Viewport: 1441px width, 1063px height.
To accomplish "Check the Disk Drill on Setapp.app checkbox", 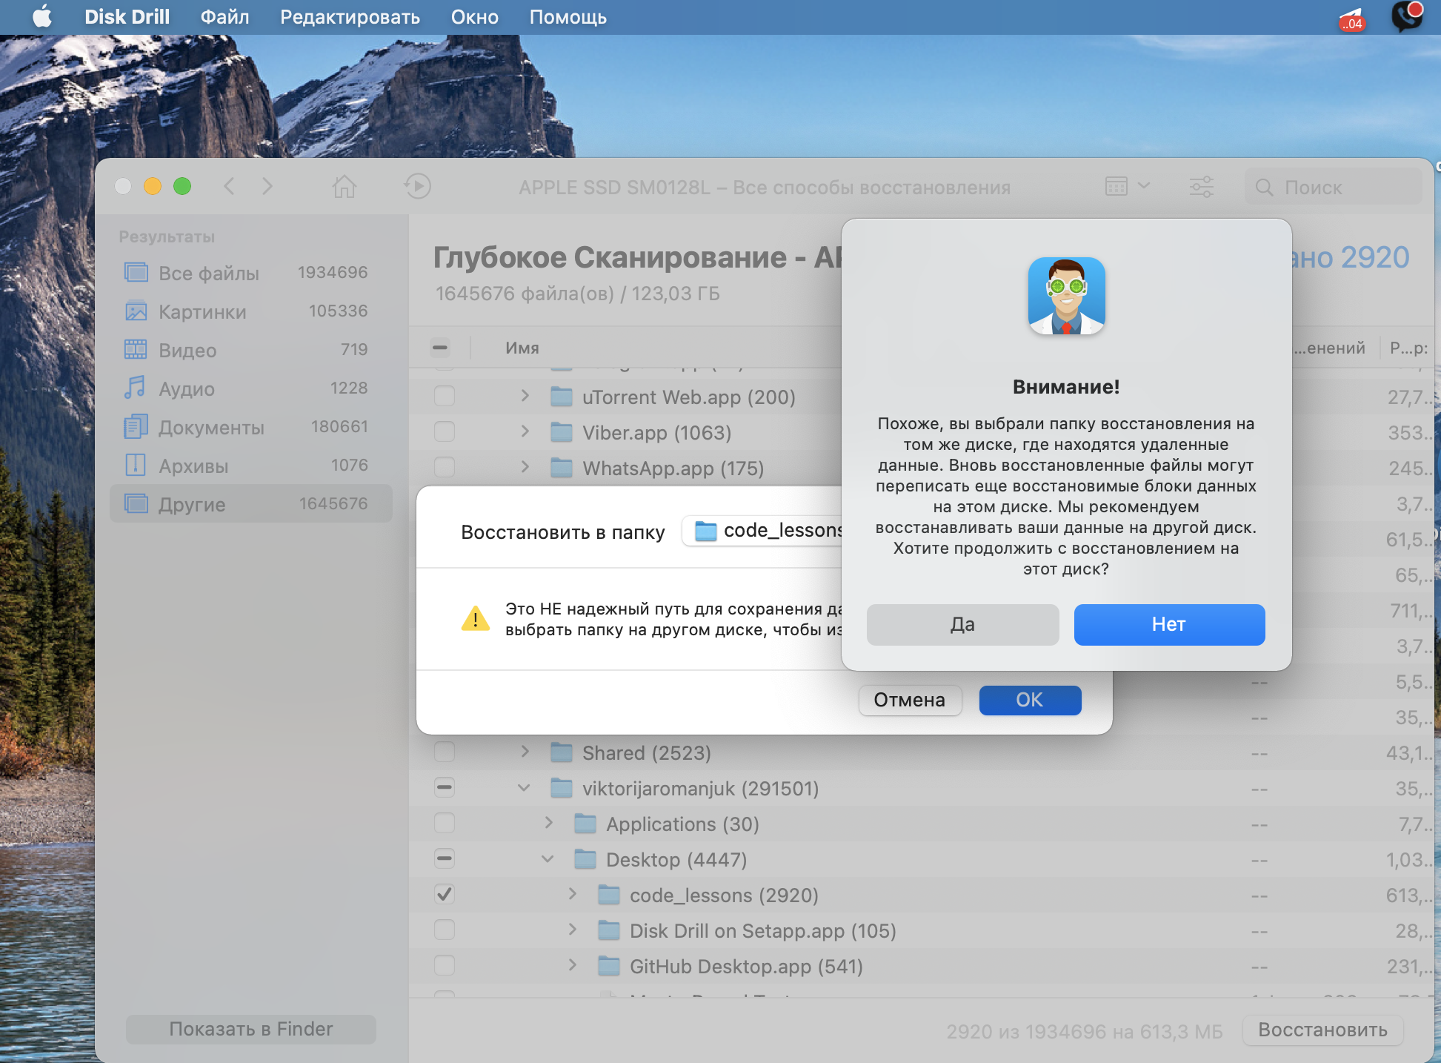I will 445,930.
